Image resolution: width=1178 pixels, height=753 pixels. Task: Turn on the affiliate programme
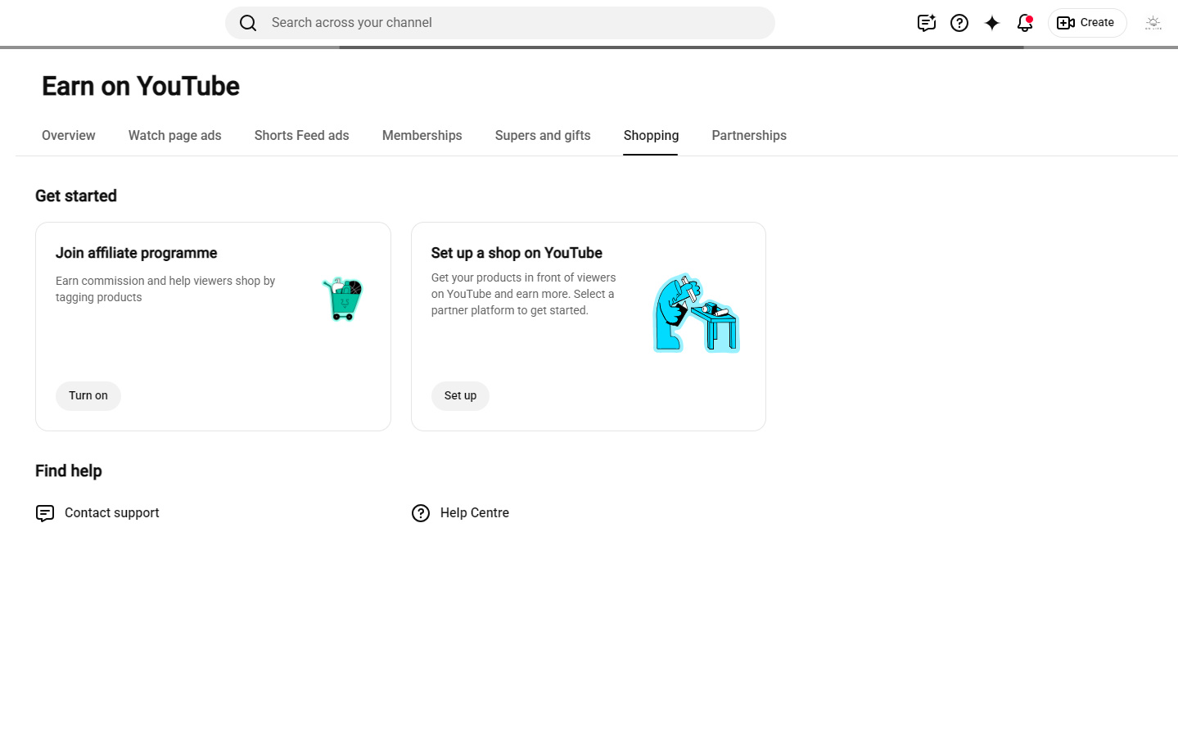(88, 396)
